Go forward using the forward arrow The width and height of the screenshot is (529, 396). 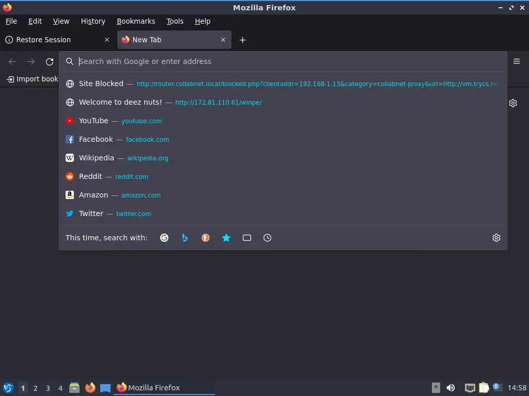tap(31, 62)
